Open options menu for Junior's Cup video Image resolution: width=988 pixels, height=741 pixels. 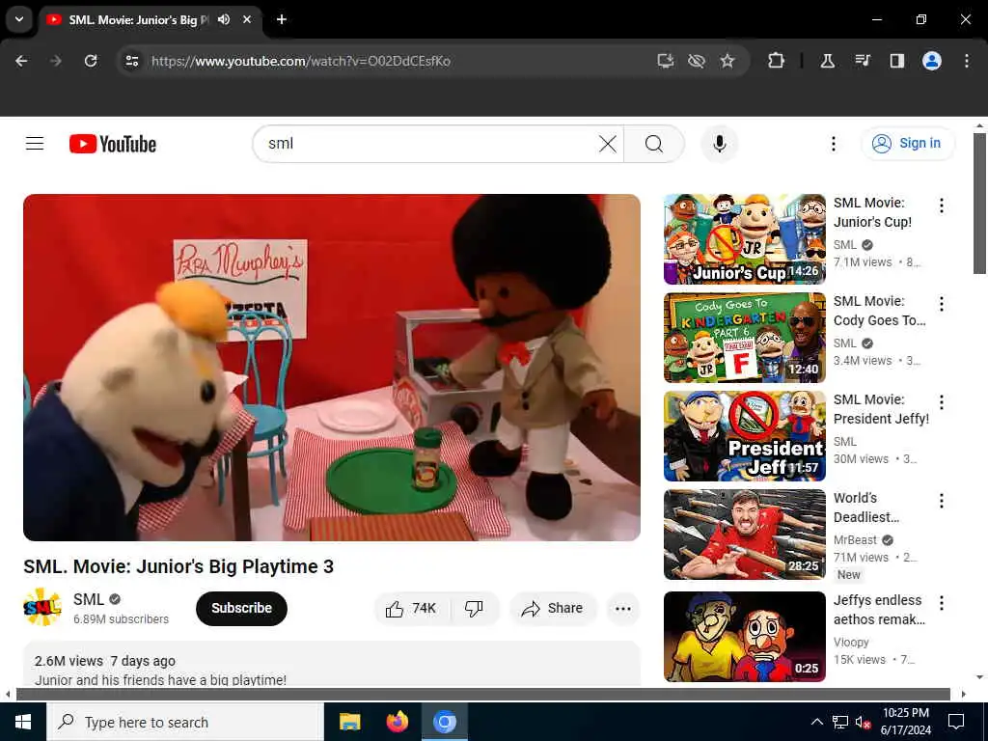click(942, 206)
